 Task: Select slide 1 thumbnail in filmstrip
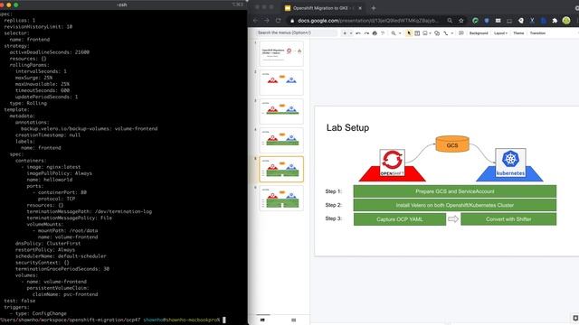coord(281,53)
